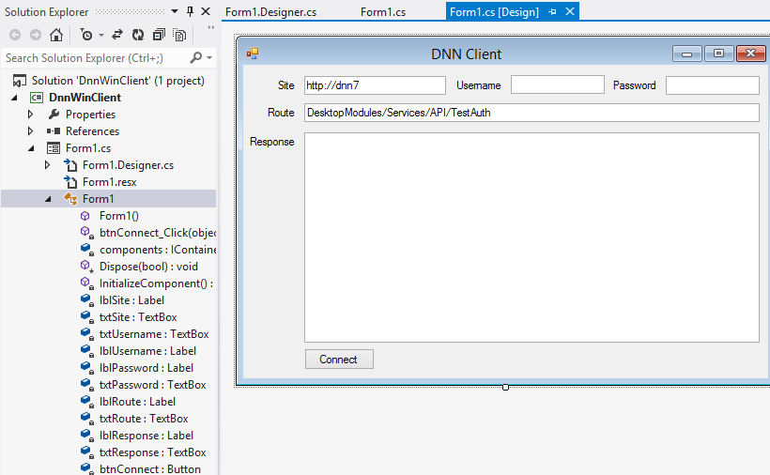Select lblUsername : Label member
770x475 pixels.
[147, 351]
